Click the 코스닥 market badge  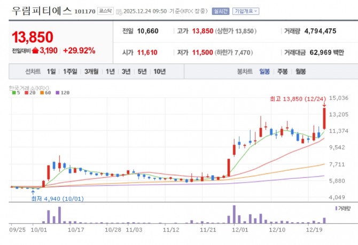[105, 11]
